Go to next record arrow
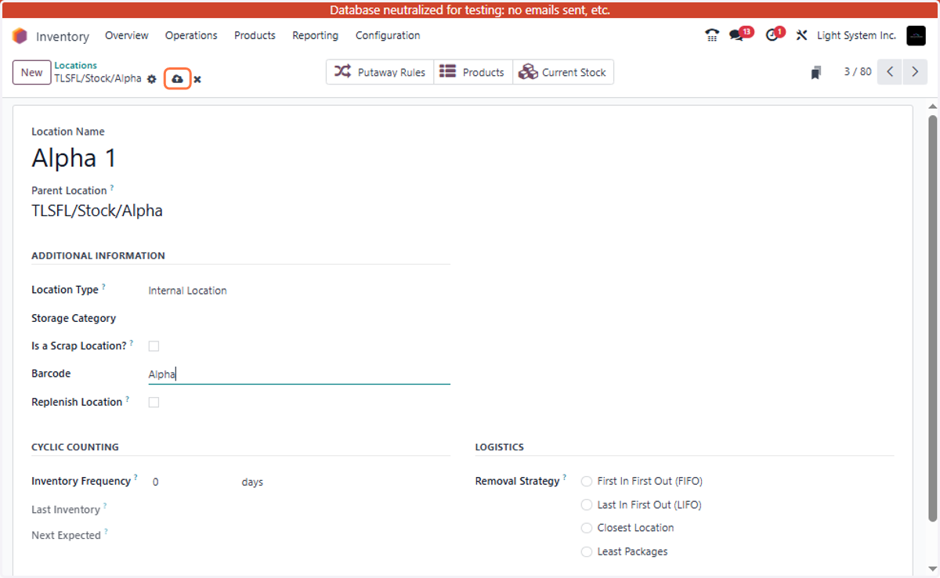940x578 pixels. (915, 72)
